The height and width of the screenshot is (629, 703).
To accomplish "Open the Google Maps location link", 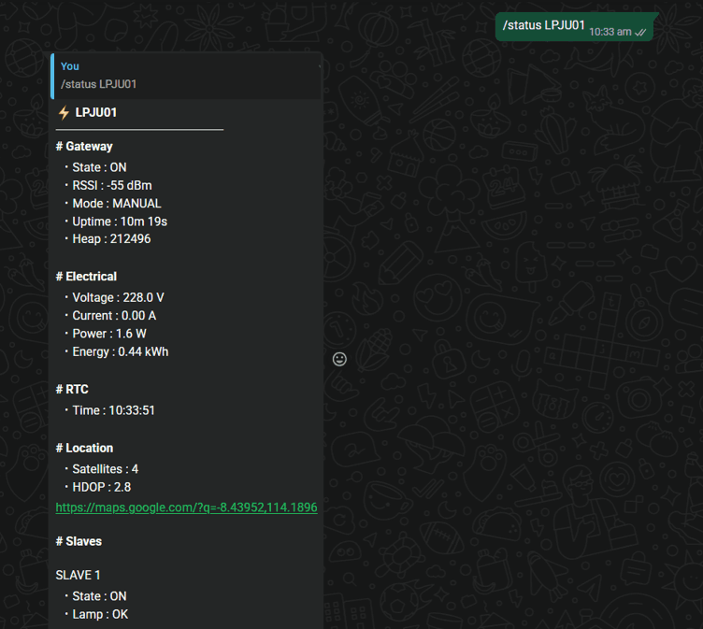I will click(187, 507).
